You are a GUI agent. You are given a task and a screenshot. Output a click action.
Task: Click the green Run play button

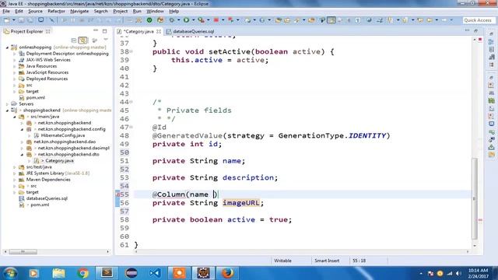click(187, 20)
